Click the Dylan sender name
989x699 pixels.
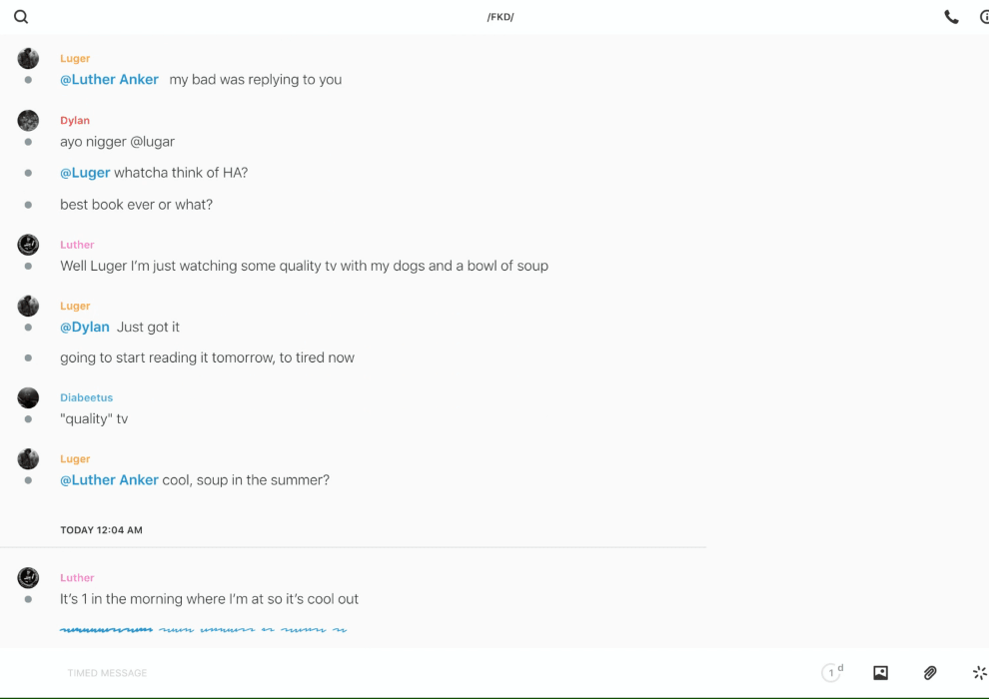75,121
